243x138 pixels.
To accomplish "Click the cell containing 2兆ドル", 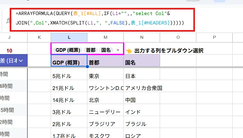I will point(69,122).
